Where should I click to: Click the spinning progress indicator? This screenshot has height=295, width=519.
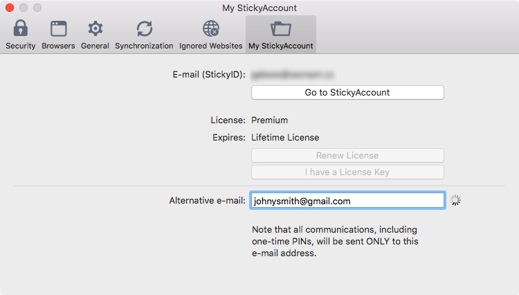(x=455, y=200)
